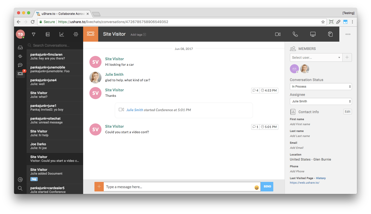Click inside the Type a message here field
371x214 pixels.
click(176, 187)
